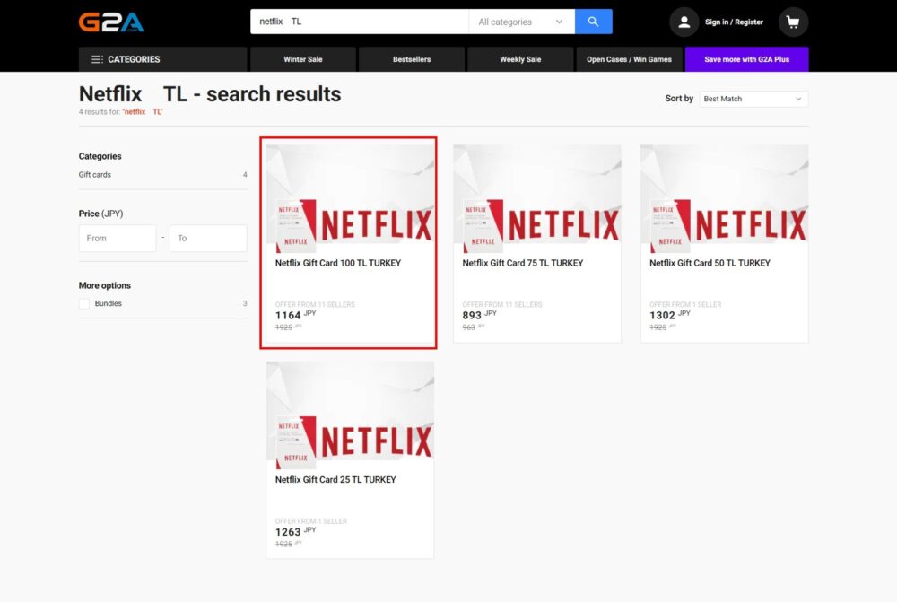Click the 1302 JPY price
Screen dimensions: 897x602
pos(670,315)
